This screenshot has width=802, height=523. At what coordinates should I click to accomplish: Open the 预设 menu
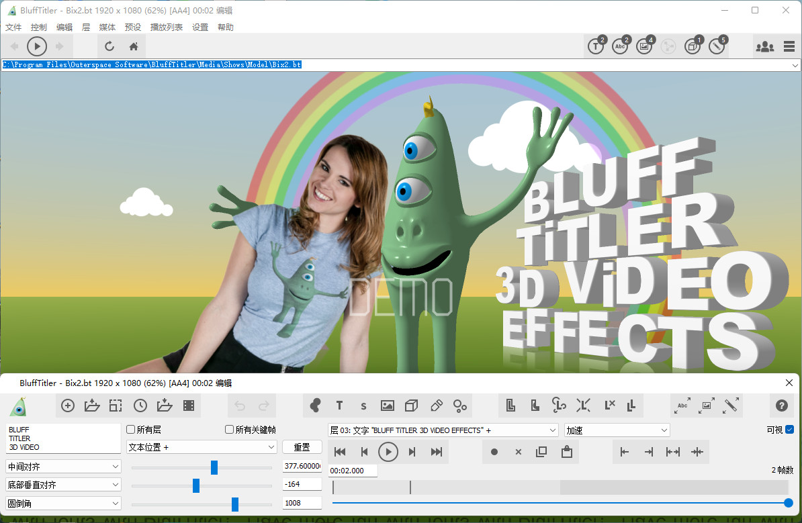[x=133, y=27]
